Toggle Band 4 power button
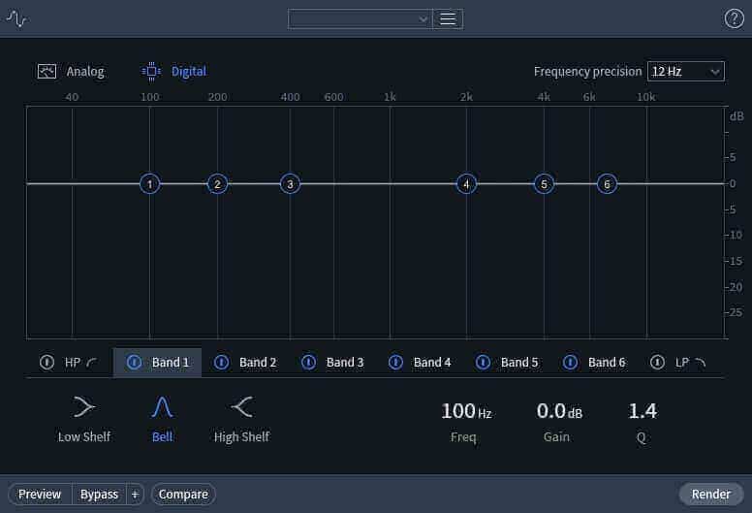The width and height of the screenshot is (752, 513). point(395,363)
